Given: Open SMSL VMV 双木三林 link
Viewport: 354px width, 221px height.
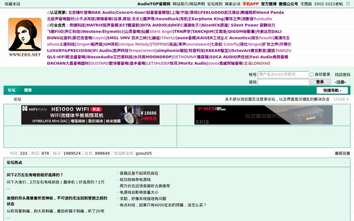Looking at the screenshot, I should pos(127,38).
